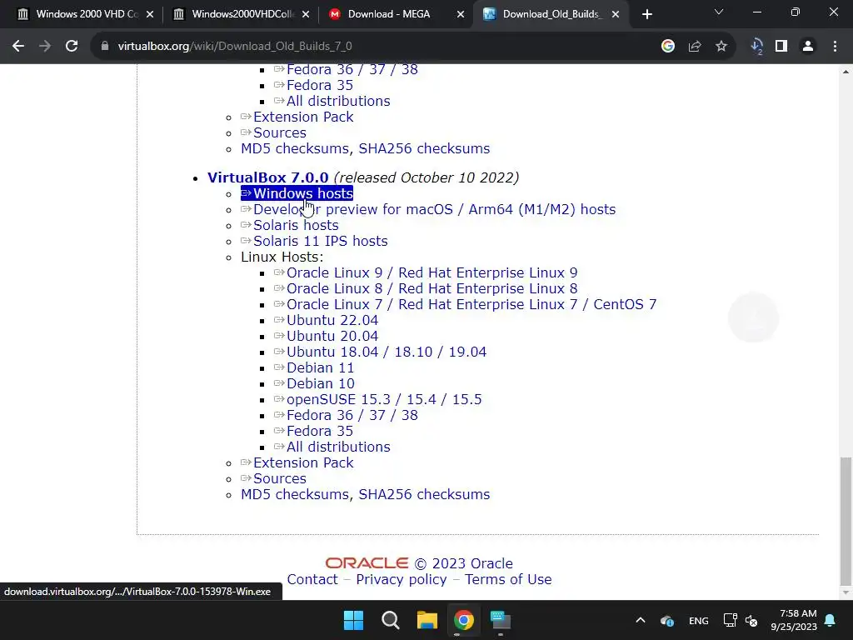Open the VirtualBox 7.0.0 heading link
This screenshot has height=640, width=853.
[267, 178]
